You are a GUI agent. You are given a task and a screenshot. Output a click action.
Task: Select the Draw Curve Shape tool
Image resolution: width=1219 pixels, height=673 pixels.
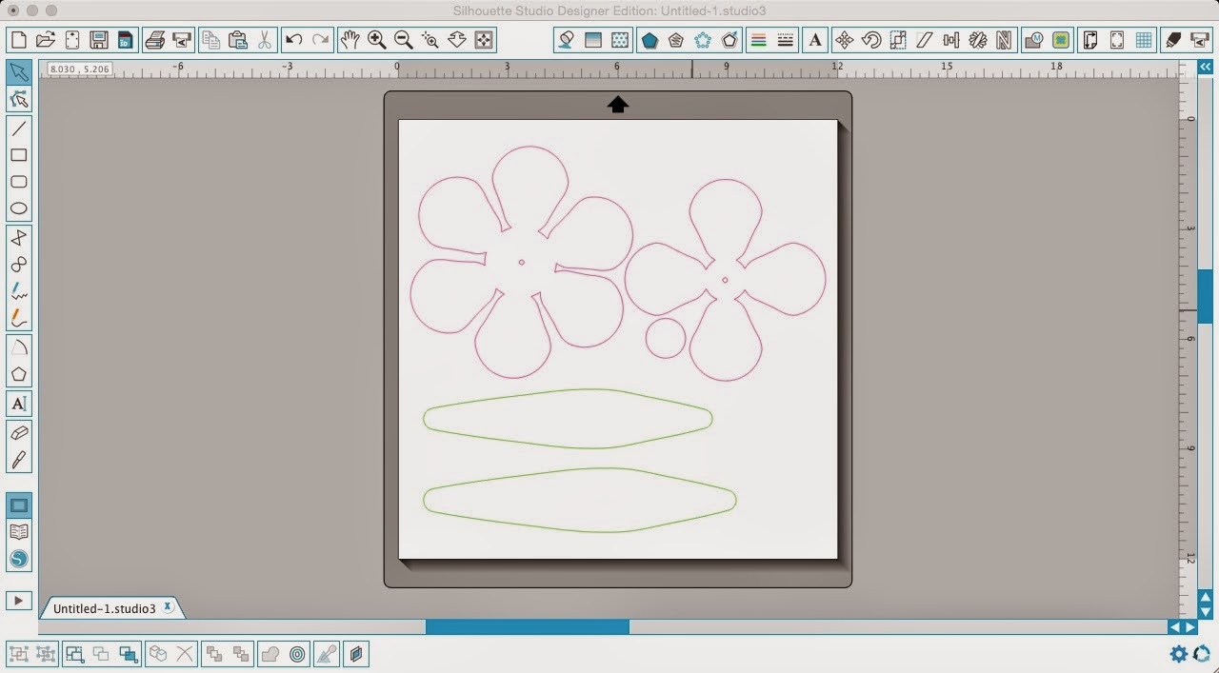pos(19,265)
